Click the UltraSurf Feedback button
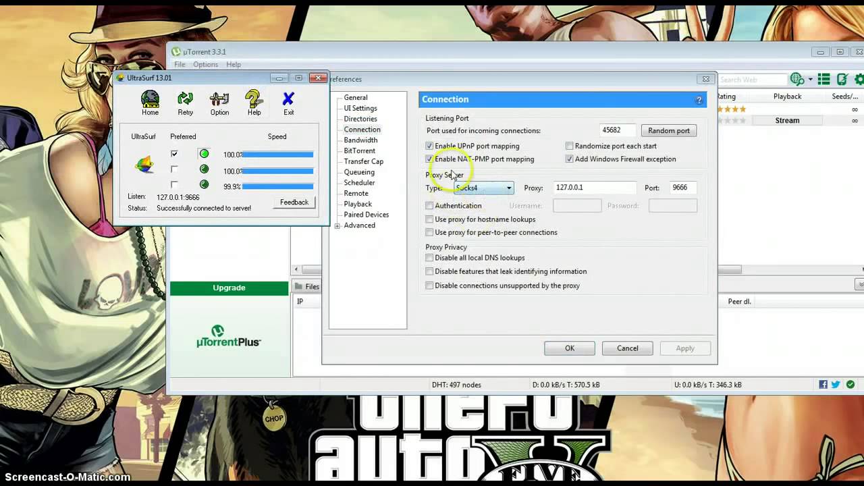The image size is (864, 486). coord(294,202)
